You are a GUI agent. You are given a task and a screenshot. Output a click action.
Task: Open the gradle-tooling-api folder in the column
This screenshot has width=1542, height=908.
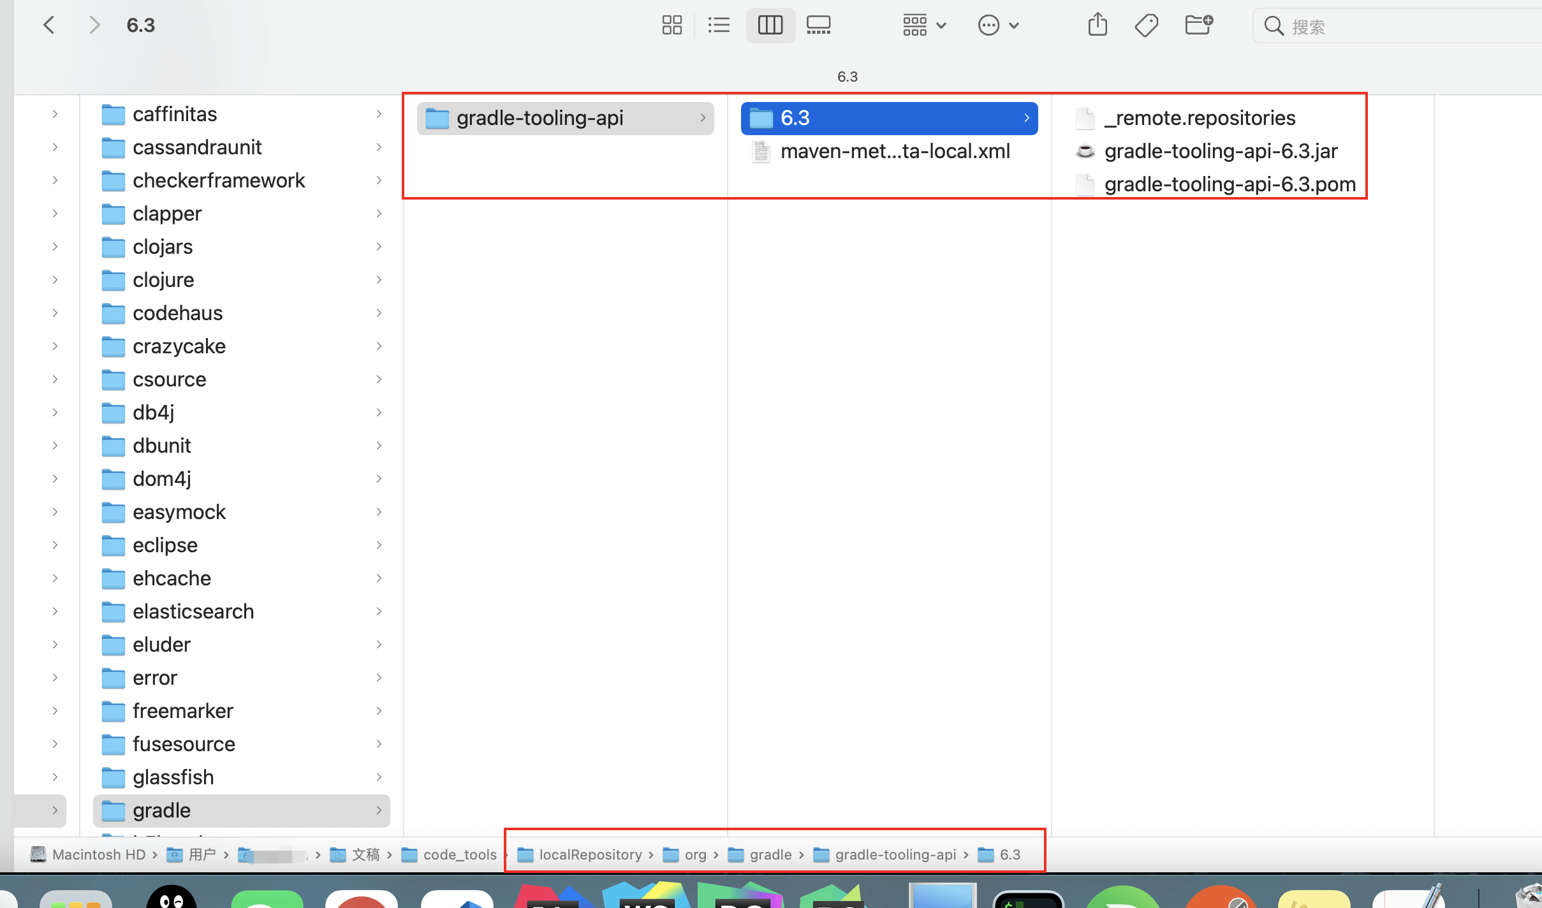pos(540,118)
